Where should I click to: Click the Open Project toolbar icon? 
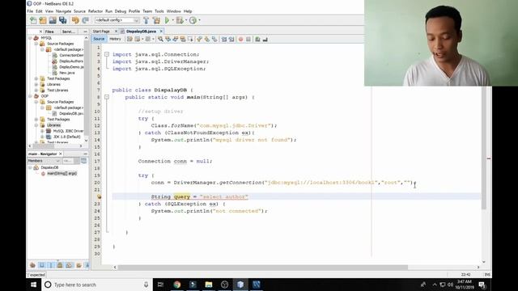pos(53,20)
